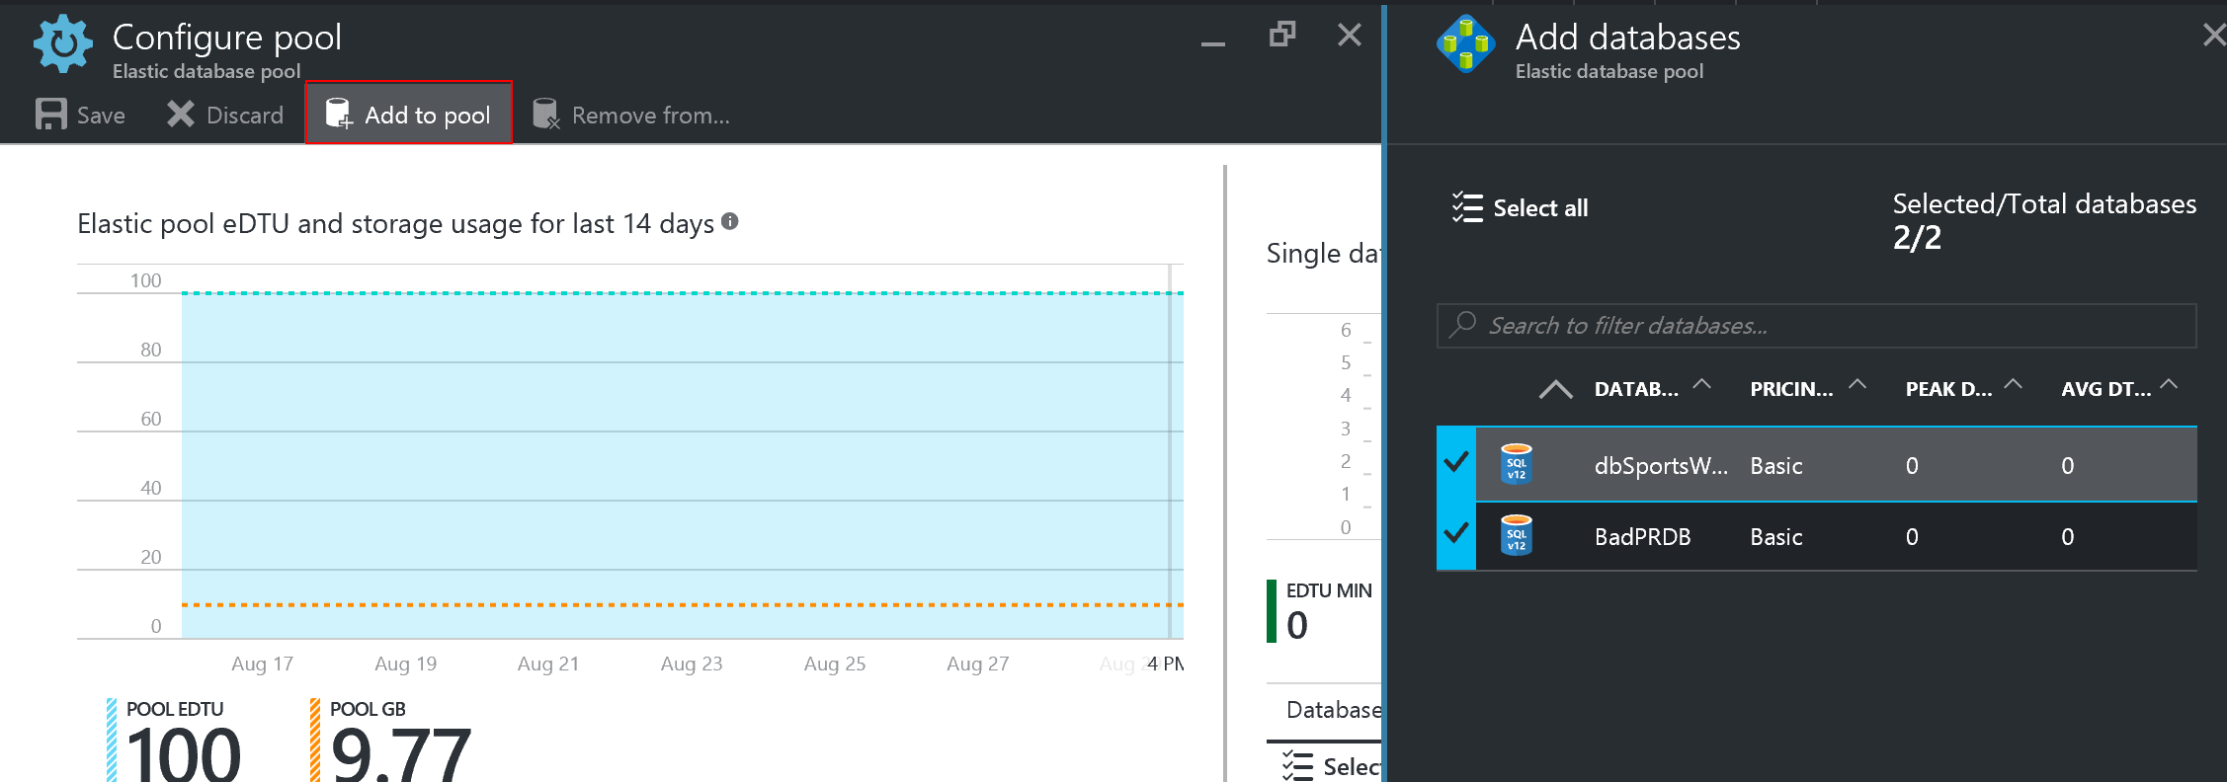Toggle Select all in Add databases
Image resolution: width=2227 pixels, height=782 pixels.
[x=1521, y=208]
